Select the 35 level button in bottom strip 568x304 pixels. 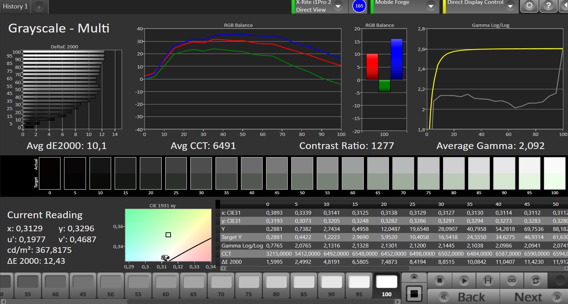(x=28, y=286)
